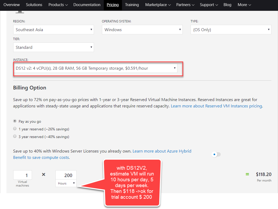Open the Blog page

pos(227,5)
